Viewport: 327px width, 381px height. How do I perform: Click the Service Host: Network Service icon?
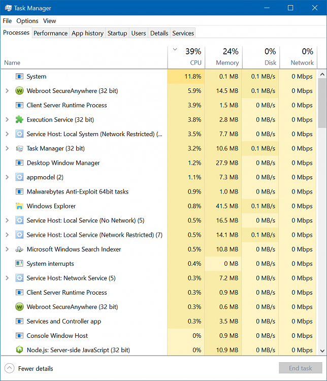[x=19, y=278]
